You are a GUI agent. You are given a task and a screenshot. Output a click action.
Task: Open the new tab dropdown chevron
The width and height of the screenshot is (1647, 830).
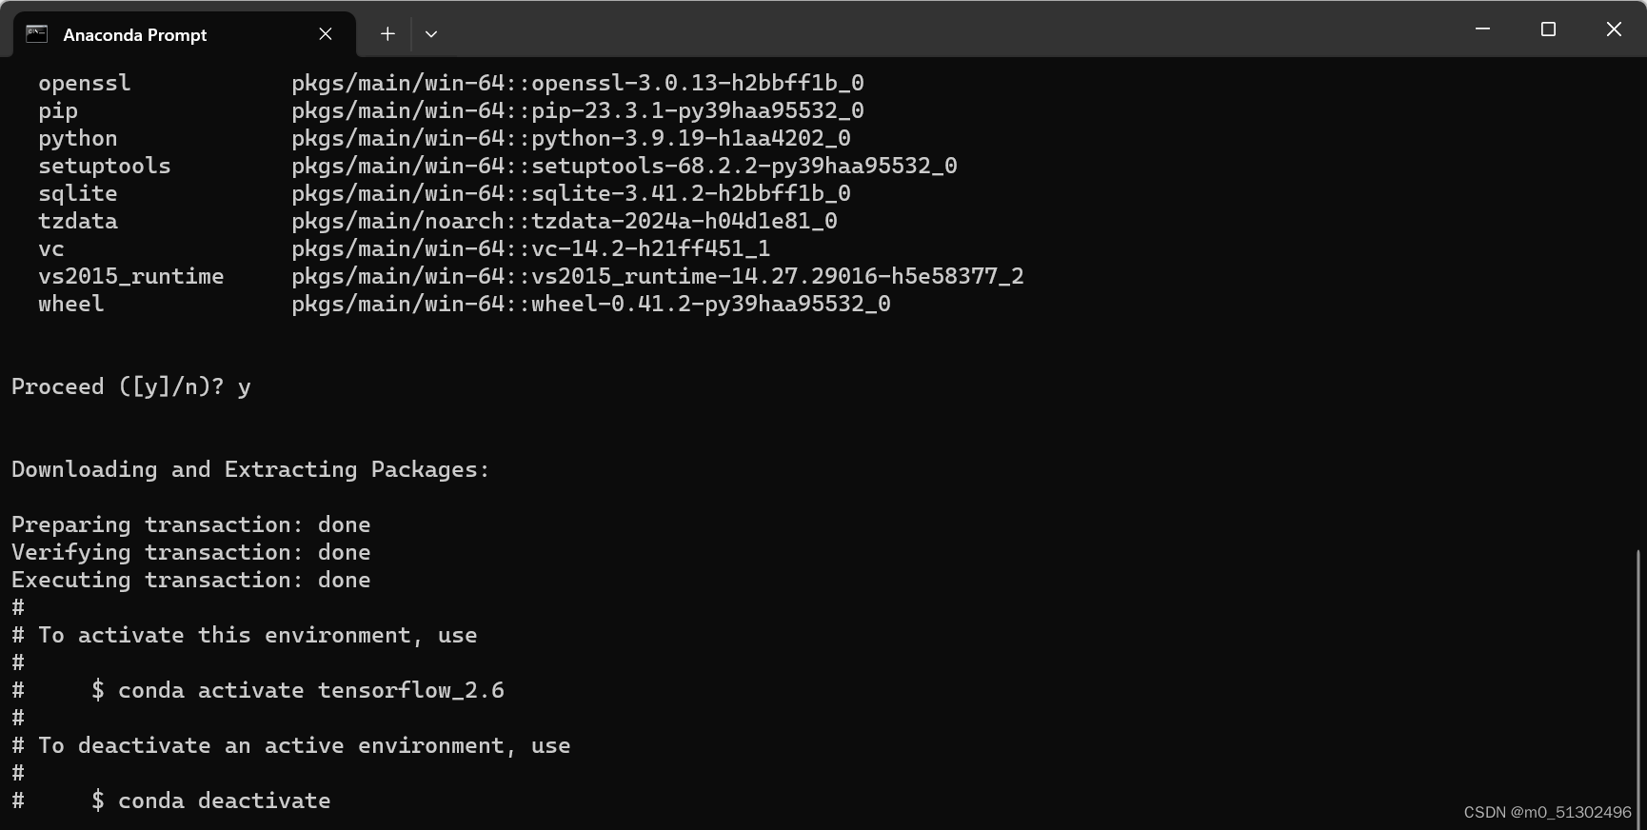tap(431, 33)
